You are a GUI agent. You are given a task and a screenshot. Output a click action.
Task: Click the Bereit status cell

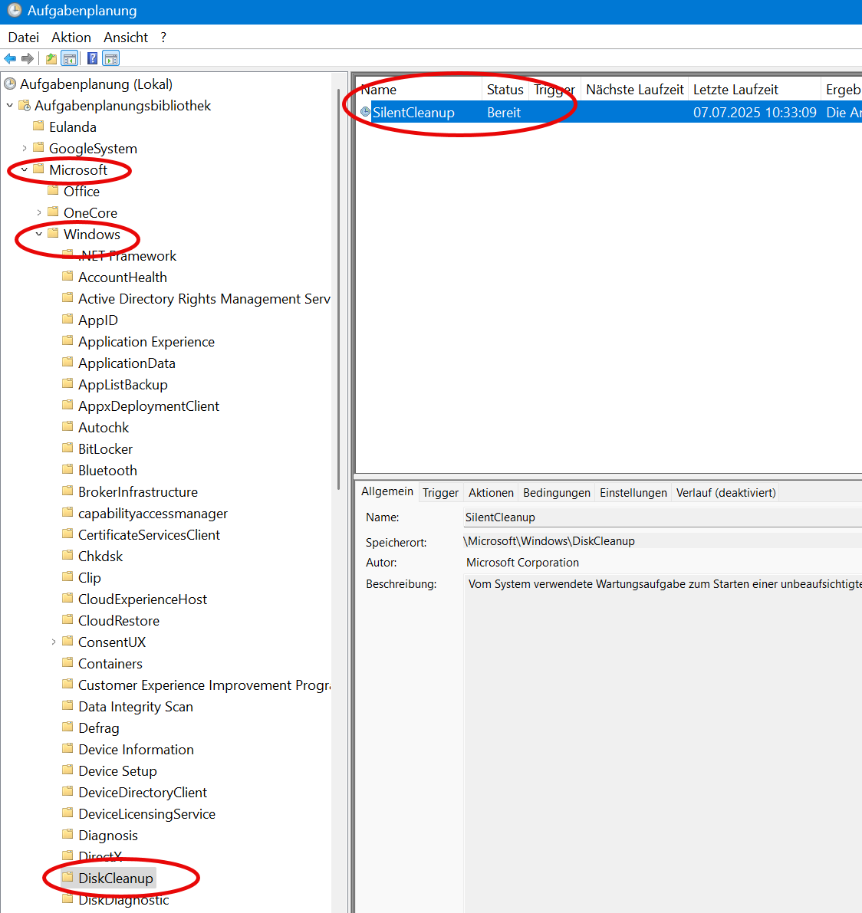pos(504,113)
